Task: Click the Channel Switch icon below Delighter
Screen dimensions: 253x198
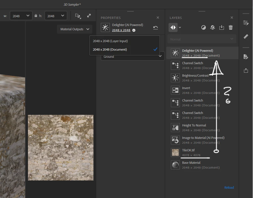Action: pyautogui.click(x=175, y=65)
